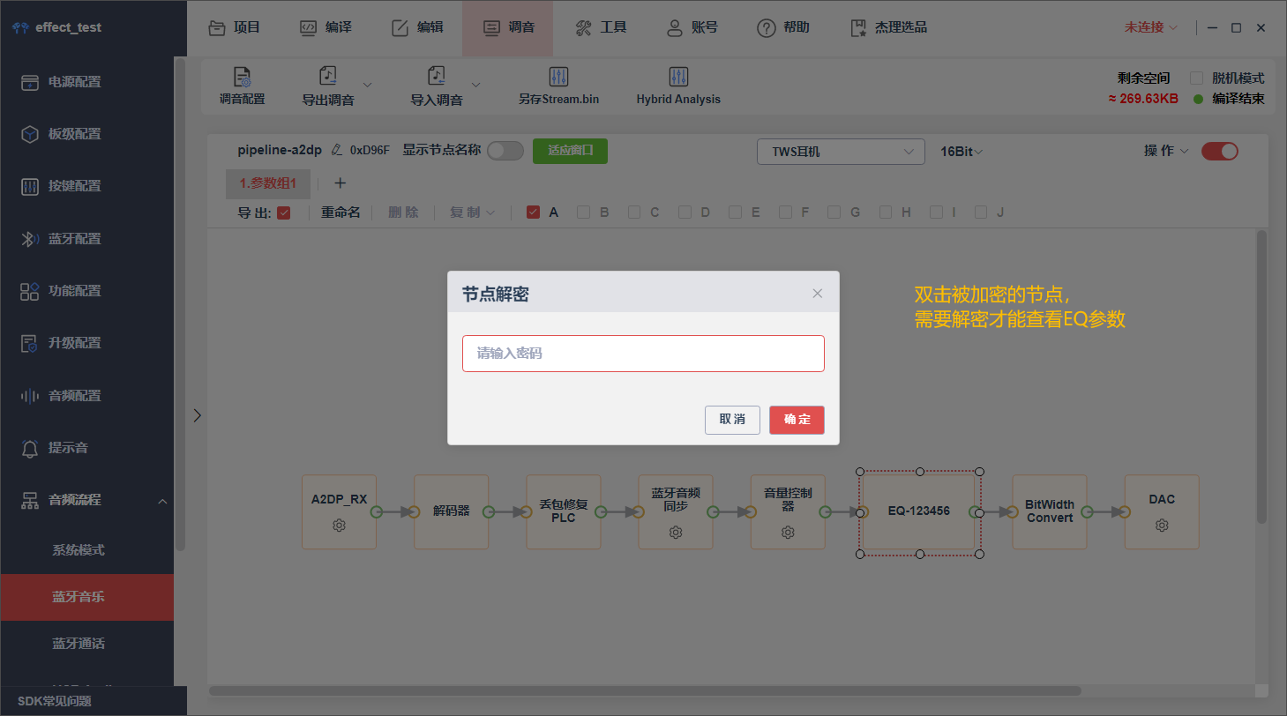Click 取消 in the 节点解密 dialog
Screen dimensions: 1287x716
[732, 420]
